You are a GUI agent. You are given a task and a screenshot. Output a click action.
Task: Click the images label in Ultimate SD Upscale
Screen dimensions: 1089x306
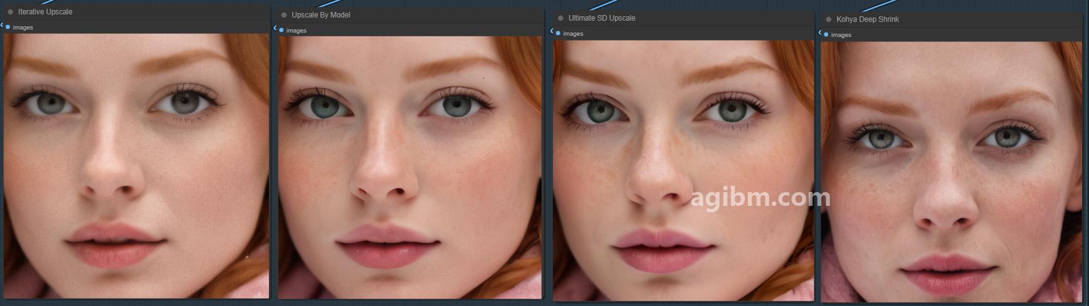(x=573, y=34)
